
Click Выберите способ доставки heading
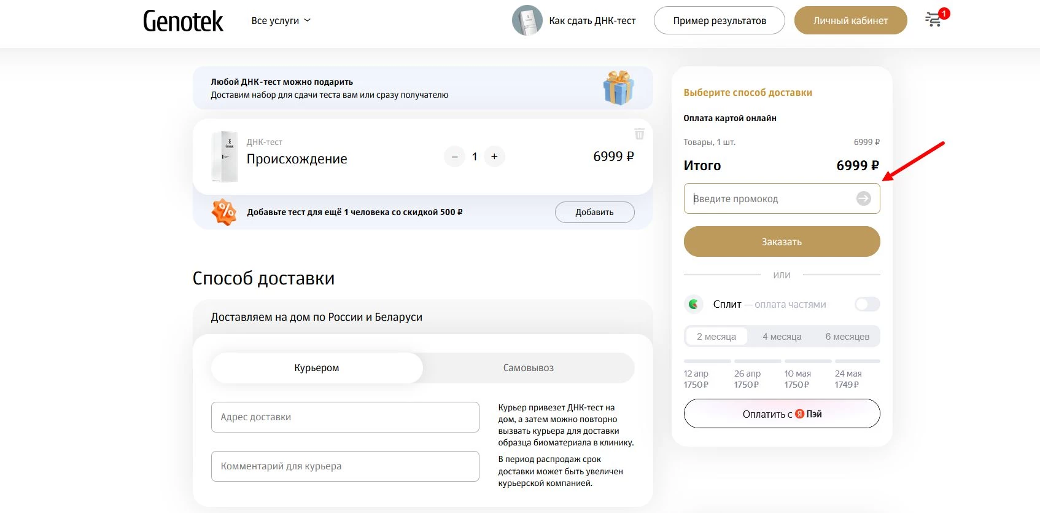(748, 93)
